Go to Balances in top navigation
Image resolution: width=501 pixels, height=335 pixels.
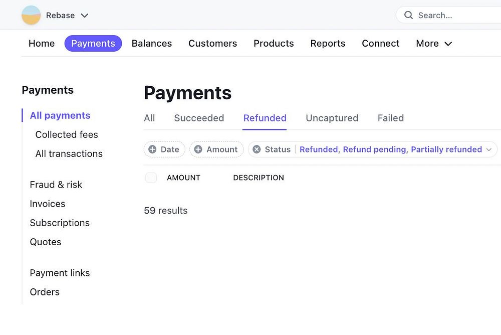[x=151, y=44]
